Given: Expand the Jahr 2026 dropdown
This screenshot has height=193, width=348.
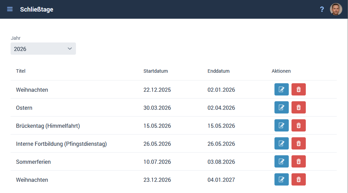Looking at the screenshot, I should tap(43, 49).
